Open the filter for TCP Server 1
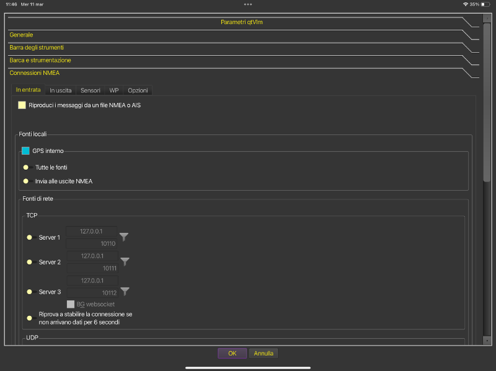Viewport: 496px width, 371px height. coord(124,237)
